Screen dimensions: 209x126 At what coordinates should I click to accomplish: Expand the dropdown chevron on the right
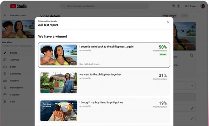tap(192, 85)
